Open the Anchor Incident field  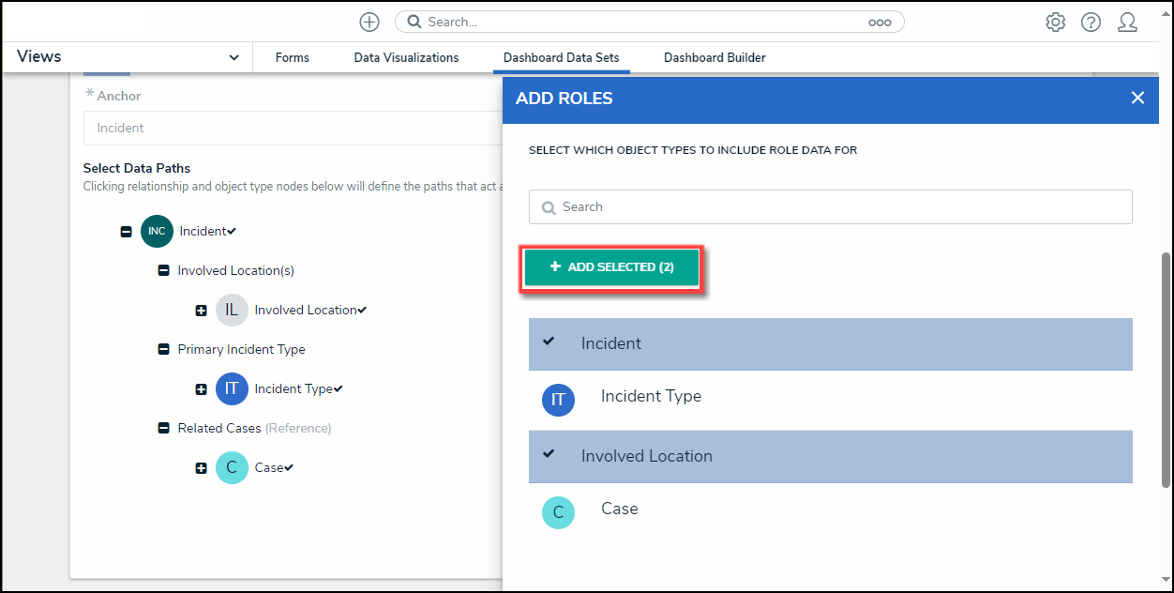(293, 128)
